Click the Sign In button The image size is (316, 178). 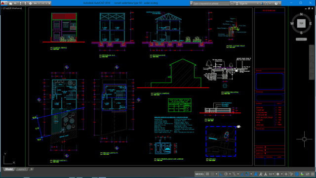(241, 3)
